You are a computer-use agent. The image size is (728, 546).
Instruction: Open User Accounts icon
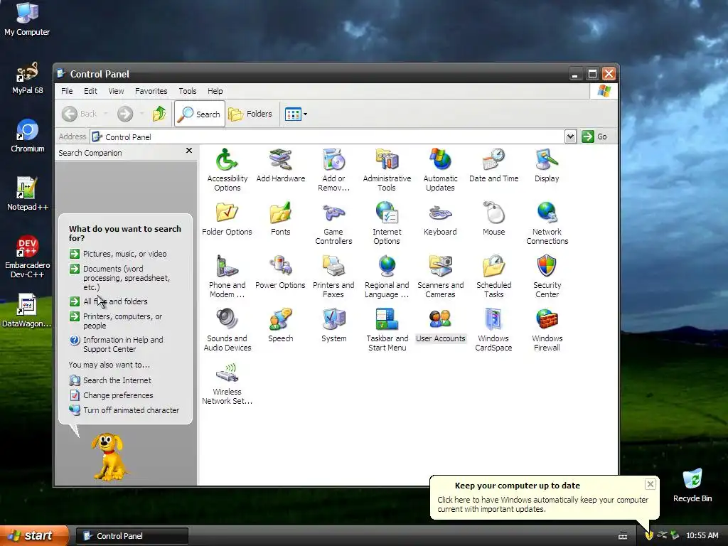coord(440,326)
